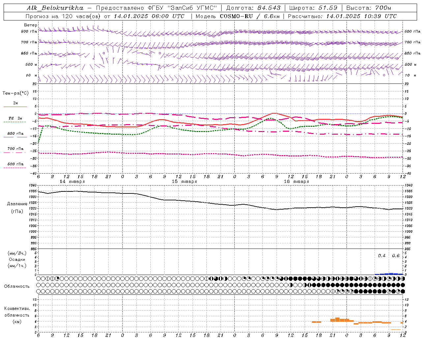Image resolution: width=422 pixels, height=338 pixels.
Task: Click the Ветер panel label
Action: (30, 25)
